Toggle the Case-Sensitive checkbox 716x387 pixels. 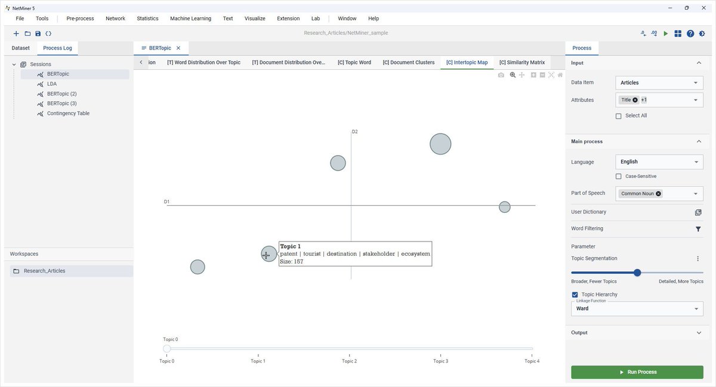click(x=619, y=176)
